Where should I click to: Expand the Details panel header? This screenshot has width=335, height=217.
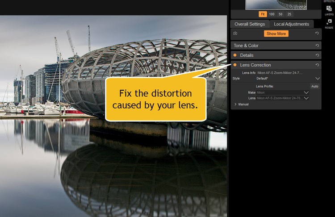click(x=276, y=55)
